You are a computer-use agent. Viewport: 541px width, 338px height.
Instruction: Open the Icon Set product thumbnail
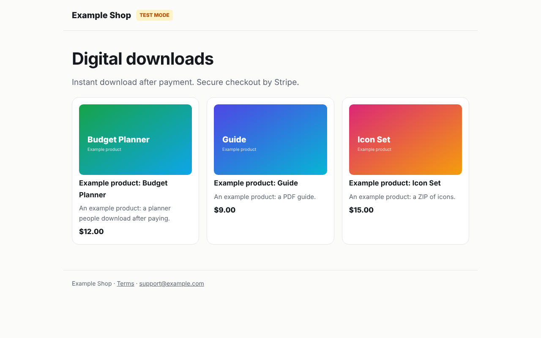tap(405, 139)
